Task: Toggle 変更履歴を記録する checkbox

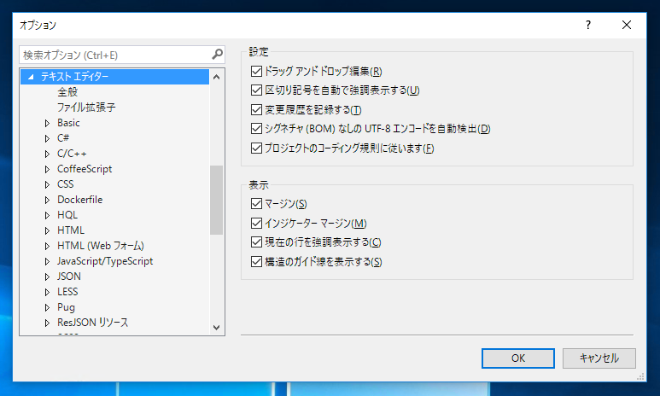Action: point(256,110)
